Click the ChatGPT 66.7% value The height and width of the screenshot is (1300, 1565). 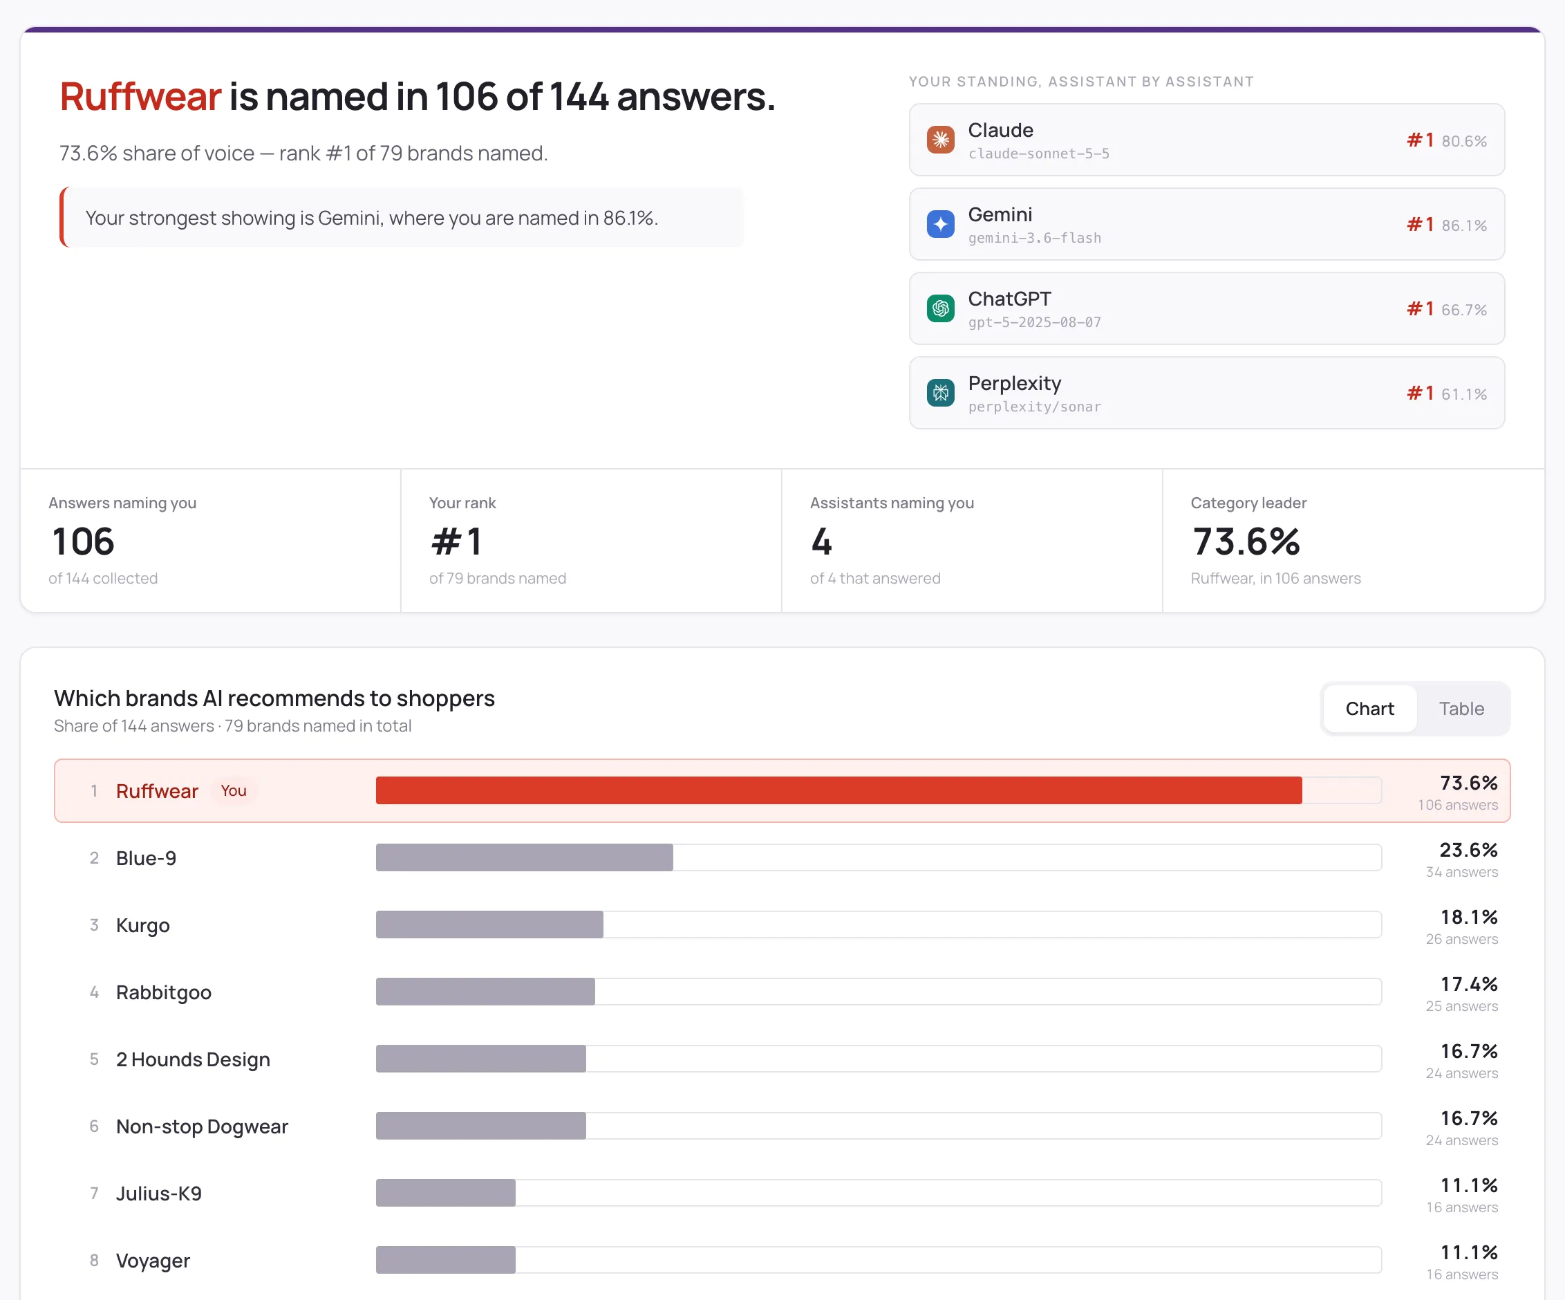tap(1463, 309)
